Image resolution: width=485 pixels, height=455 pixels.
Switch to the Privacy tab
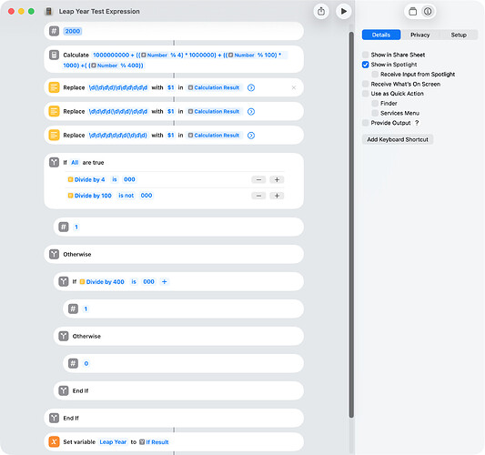[419, 35]
